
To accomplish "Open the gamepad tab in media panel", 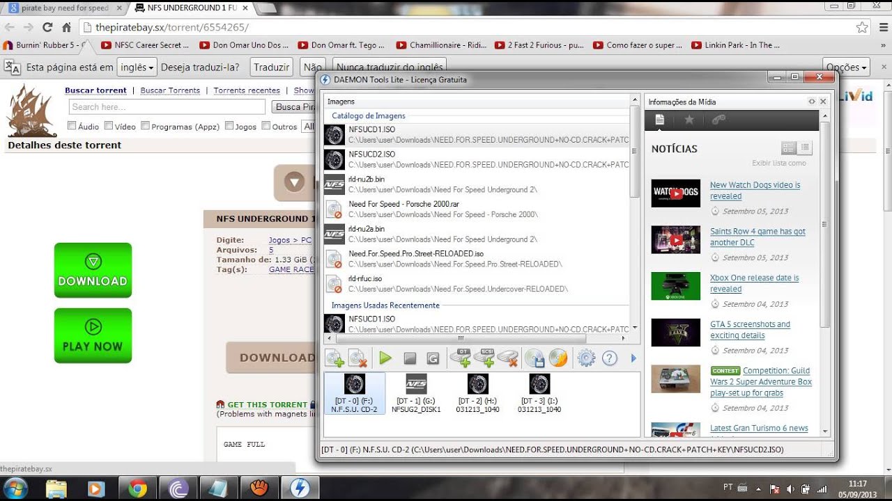I will pyautogui.click(x=718, y=120).
